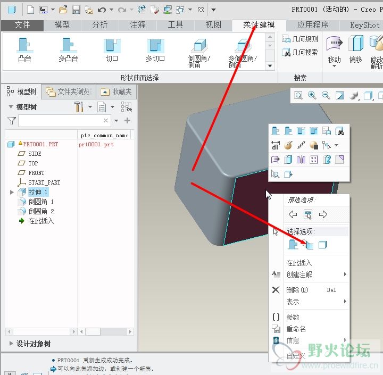The height and width of the screenshot is (375, 383).
Task: Open the display style shaded spheres icon
Action: (x=354, y=96)
